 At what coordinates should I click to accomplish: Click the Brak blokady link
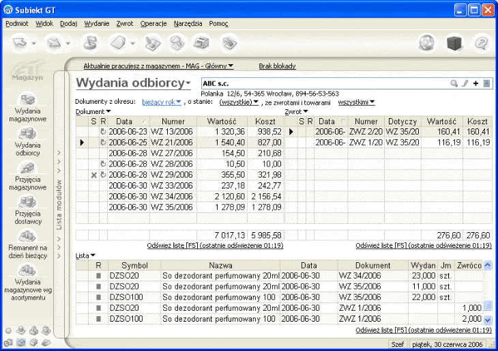pyautogui.click(x=277, y=66)
